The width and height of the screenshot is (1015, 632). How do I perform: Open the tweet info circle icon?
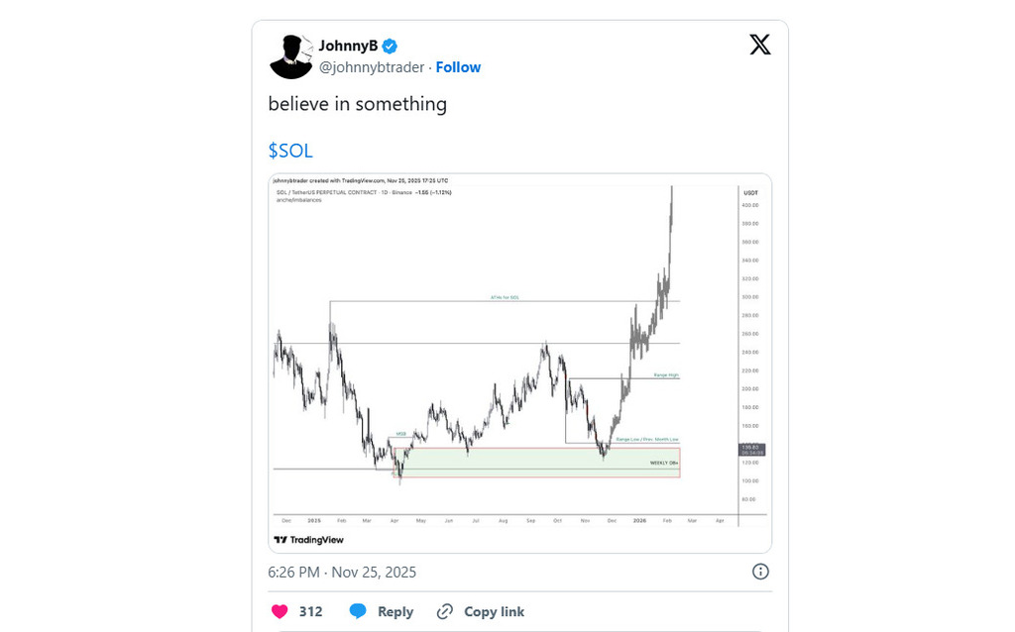(760, 572)
